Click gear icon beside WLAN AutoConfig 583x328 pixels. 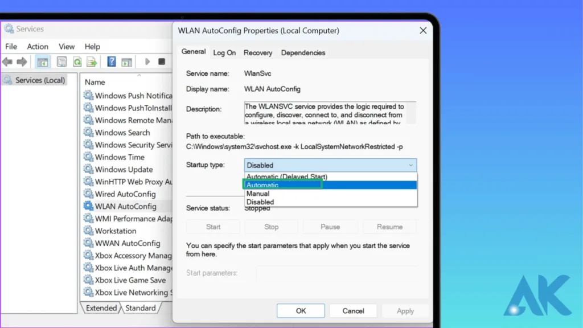88,206
